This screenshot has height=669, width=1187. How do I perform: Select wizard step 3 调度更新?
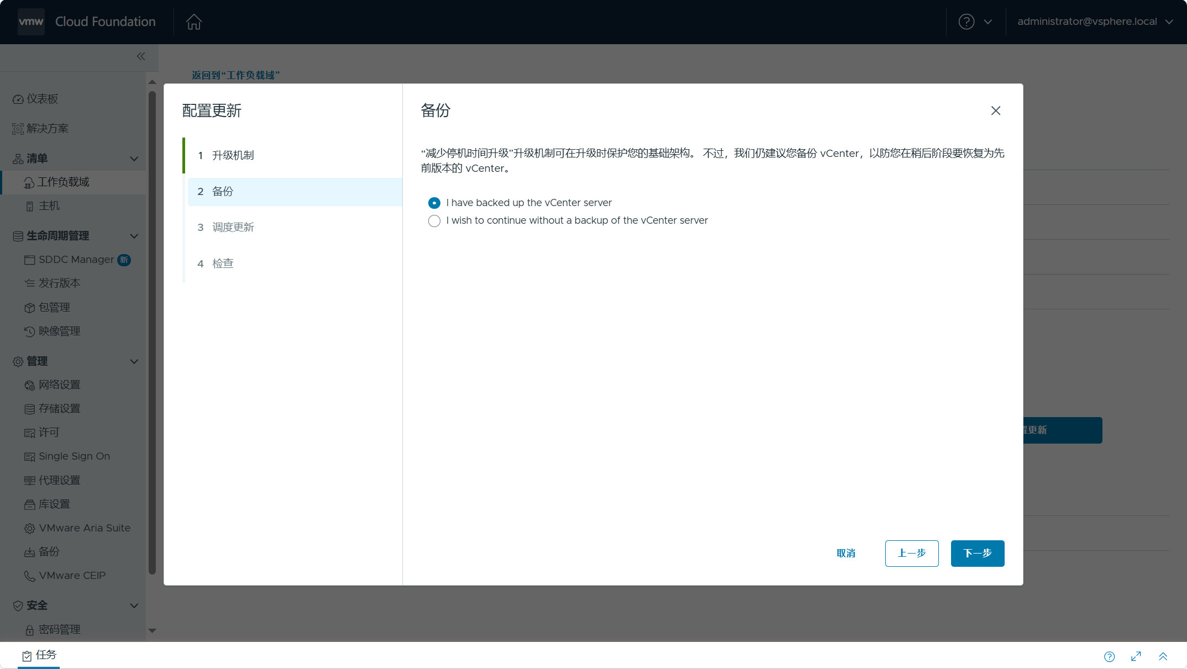[295, 228]
